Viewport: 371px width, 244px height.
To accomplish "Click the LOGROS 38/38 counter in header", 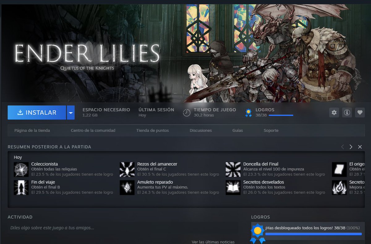I will pos(262,115).
